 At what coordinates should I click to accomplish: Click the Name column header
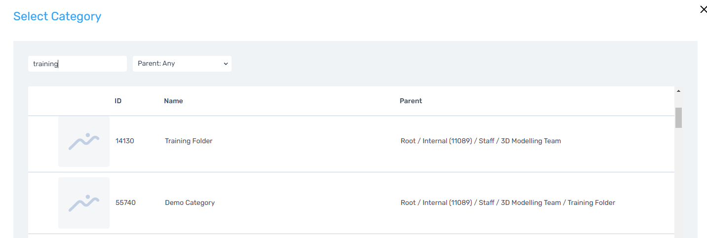click(173, 101)
